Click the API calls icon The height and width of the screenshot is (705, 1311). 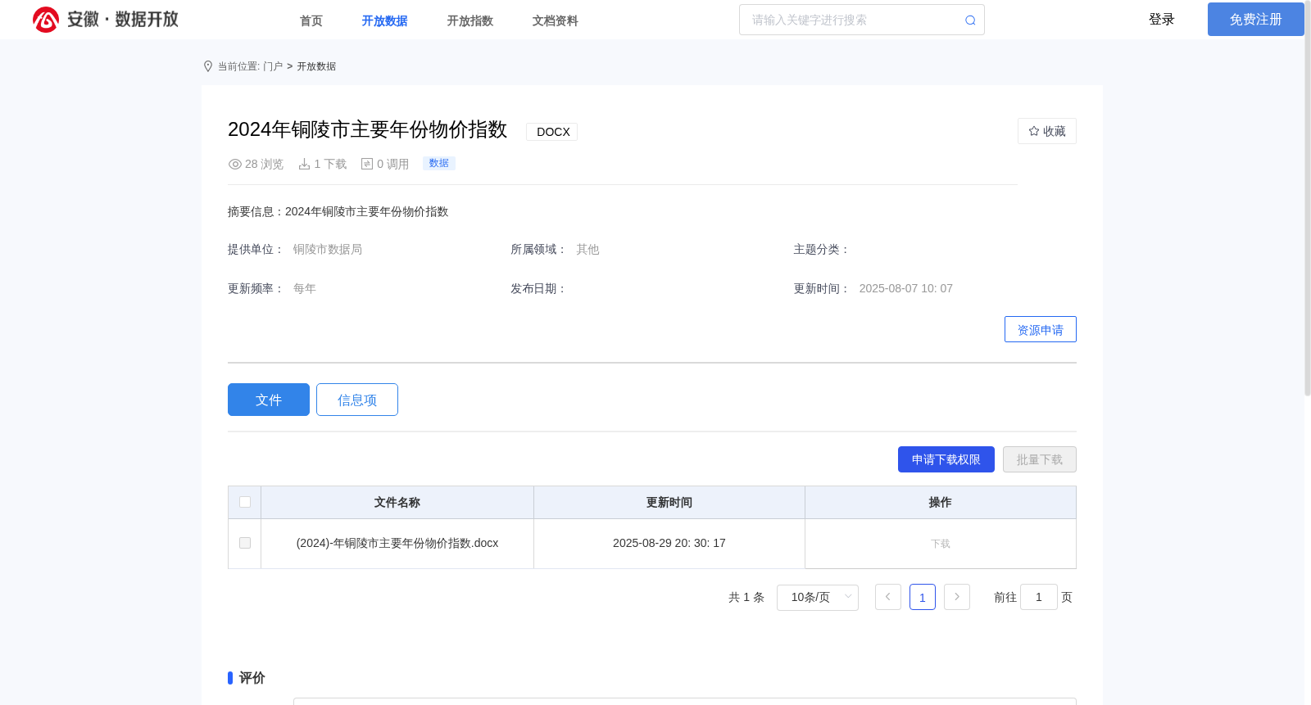click(x=367, y=164)
